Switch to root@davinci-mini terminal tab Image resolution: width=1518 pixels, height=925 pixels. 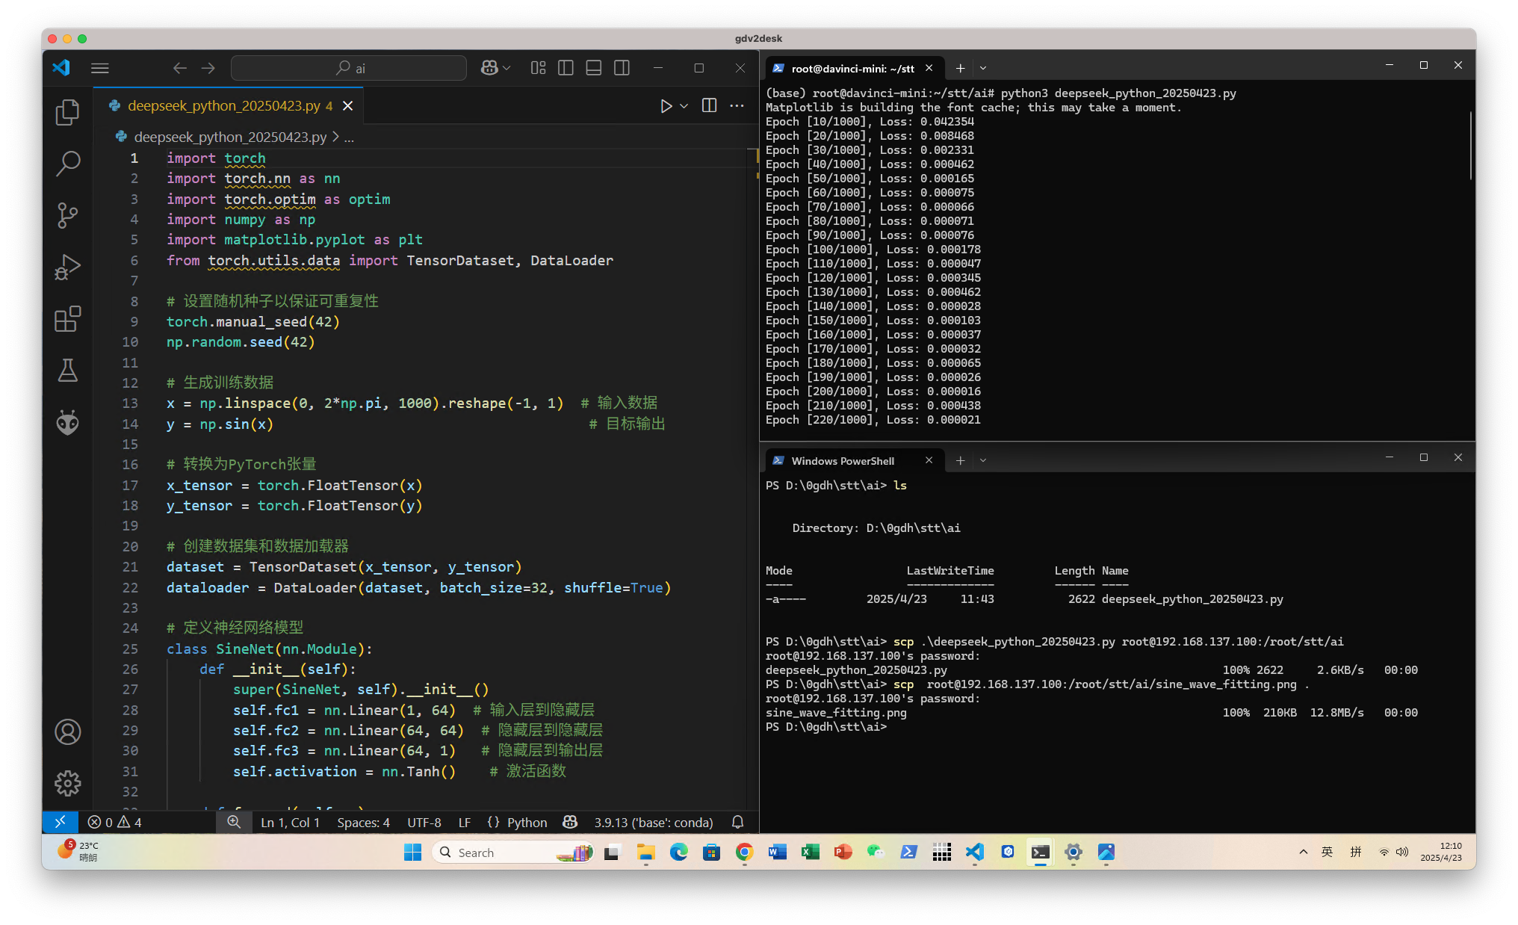point(852,68)
